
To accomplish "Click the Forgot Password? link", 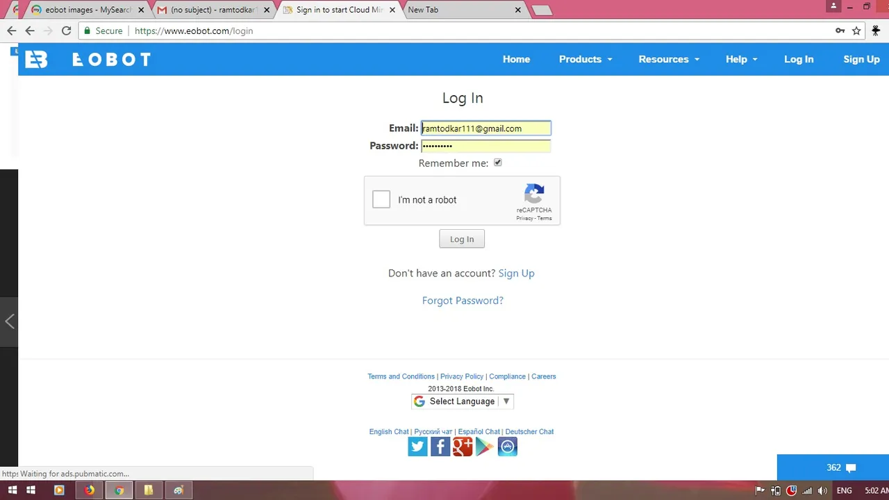I will tap(463, 301).
